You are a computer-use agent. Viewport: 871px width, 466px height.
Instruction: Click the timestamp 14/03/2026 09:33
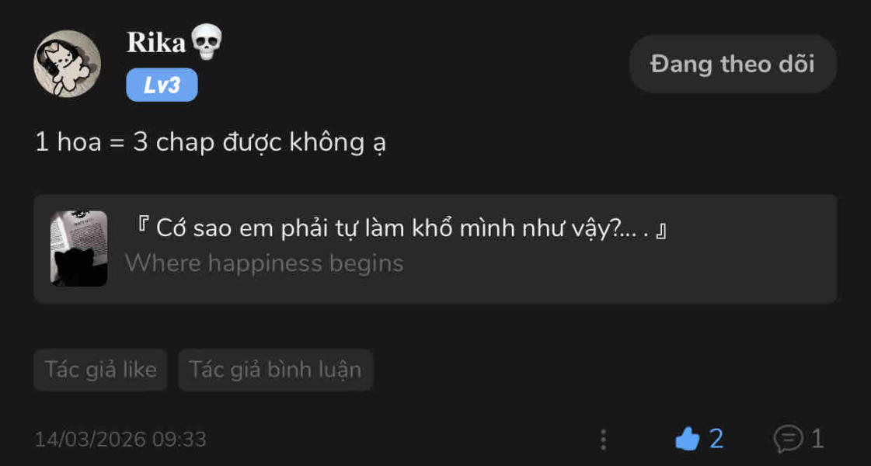(x=120, y=440)
